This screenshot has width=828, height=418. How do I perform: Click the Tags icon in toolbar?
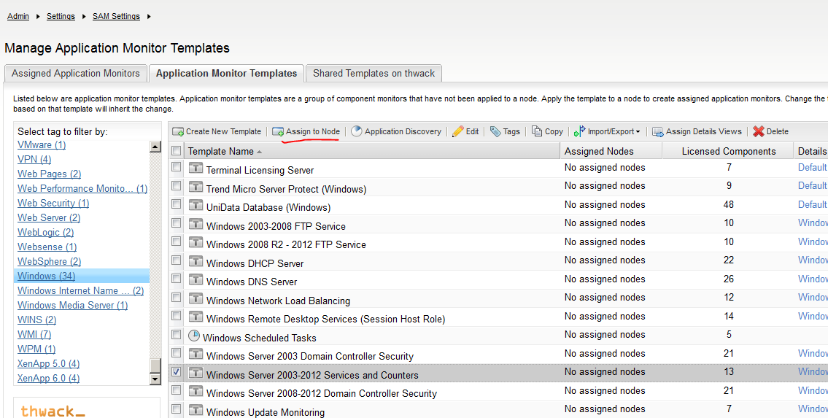tap(495, 131)
